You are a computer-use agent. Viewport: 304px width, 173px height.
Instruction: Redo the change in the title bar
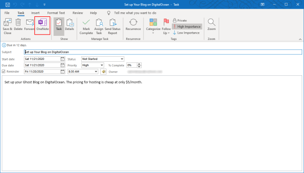coord(22,5)
